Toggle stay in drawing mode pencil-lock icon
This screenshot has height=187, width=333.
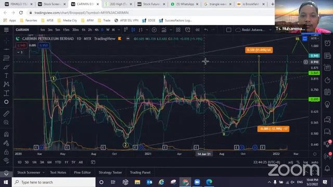6,143
